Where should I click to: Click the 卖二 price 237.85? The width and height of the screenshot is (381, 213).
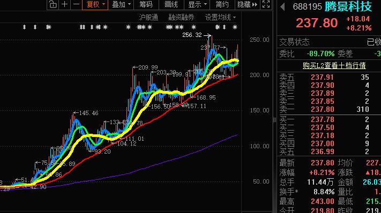point(322,101)
